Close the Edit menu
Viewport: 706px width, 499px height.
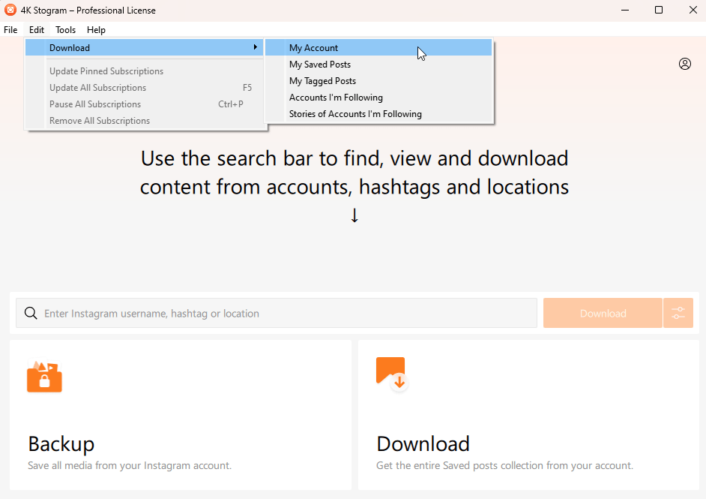37,30
